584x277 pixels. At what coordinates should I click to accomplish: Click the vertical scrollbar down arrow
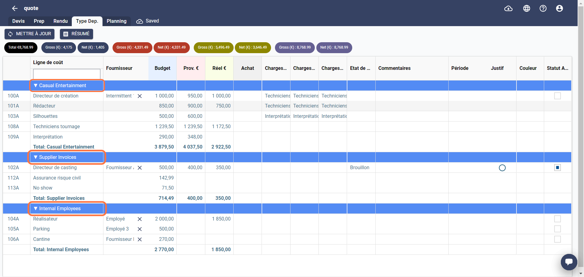pos(581,274)
